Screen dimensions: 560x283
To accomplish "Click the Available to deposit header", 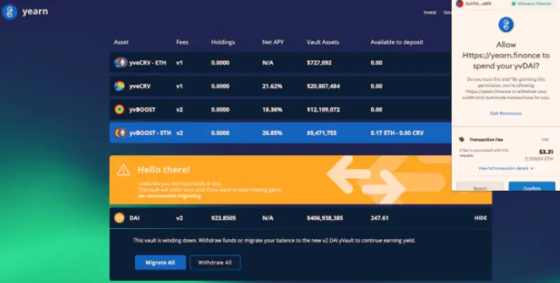I will click(x=397, y=42).
